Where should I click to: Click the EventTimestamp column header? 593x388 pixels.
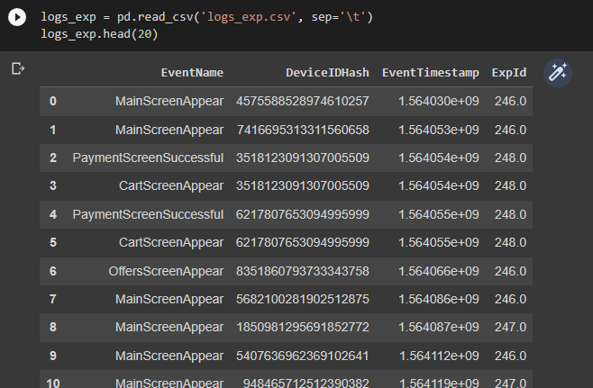click(431, 73)
